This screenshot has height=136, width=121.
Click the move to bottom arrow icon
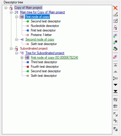pos(115,92)
